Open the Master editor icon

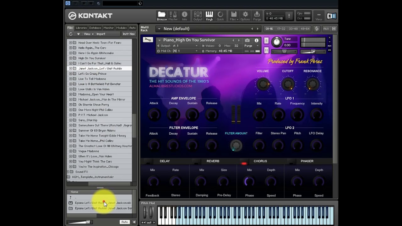click(173, 16)
